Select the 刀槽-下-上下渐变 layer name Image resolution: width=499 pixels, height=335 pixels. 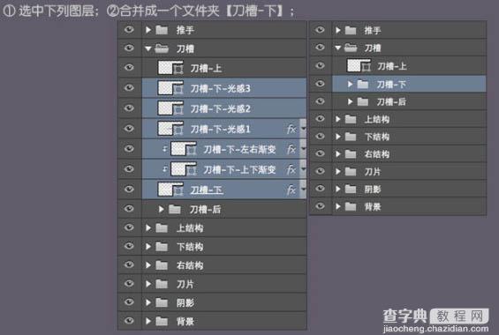point(239,169)
